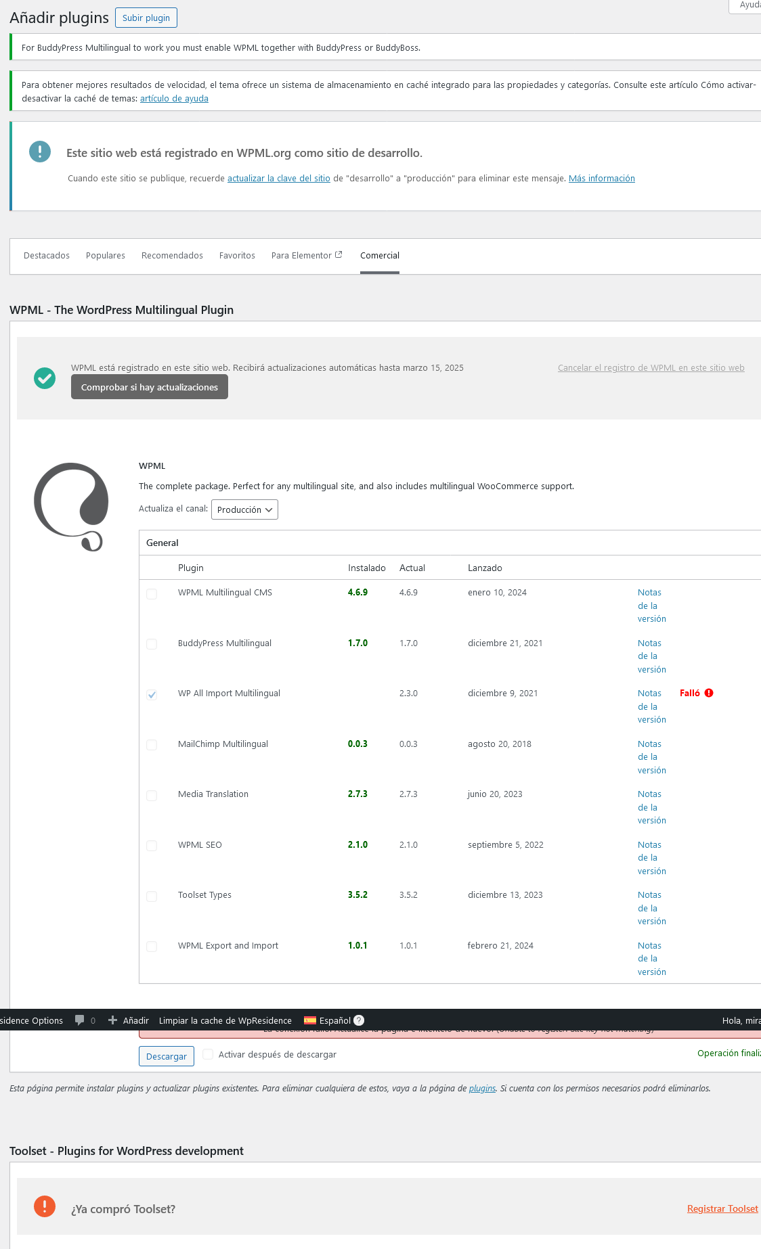The width and height of the screenshot is (761, 1249).
Task: Enable Activar después de descargar checkbox
Action: click(x=209, y=1054)
